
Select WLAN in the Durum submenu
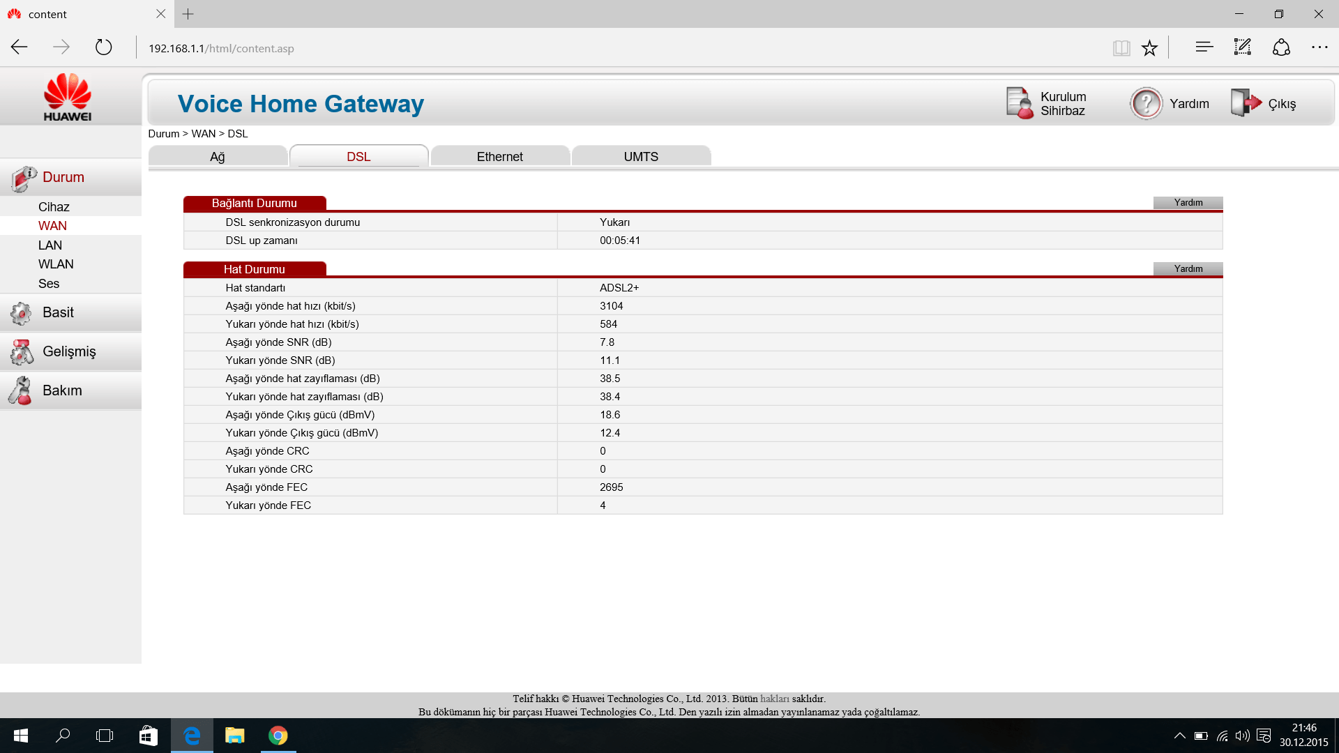[x=56, y=264]
